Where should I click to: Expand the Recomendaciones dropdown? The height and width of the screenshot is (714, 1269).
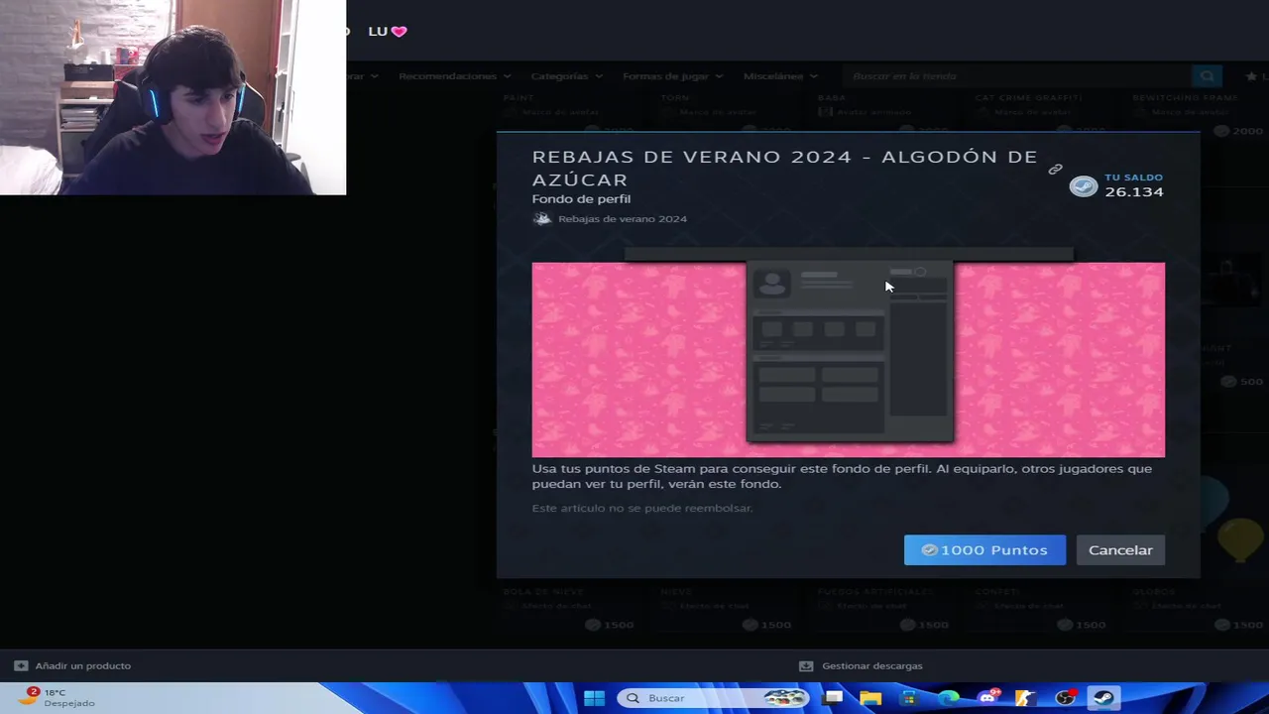click(454, 76)
